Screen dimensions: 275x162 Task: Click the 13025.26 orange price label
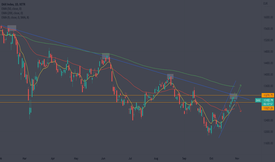[x=268, y=108]
